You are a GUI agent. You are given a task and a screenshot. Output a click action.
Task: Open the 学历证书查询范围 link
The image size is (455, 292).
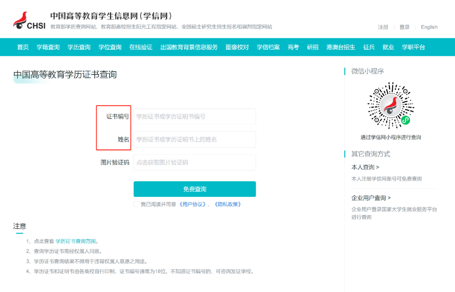tap(76, 241)
